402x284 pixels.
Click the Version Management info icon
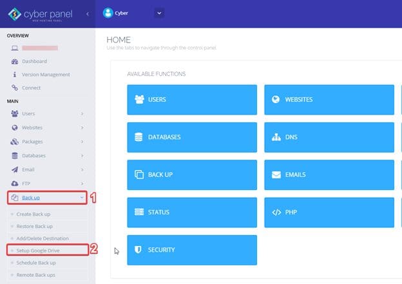click(x=15, y=75)
